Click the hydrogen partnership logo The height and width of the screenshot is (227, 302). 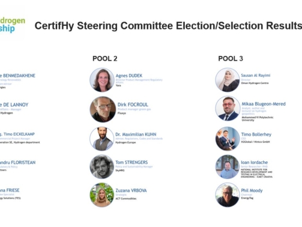pyautogui.click(x=13, y=25)
